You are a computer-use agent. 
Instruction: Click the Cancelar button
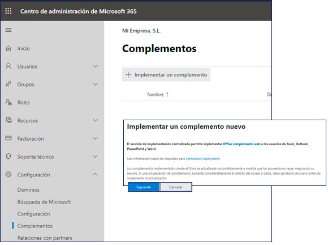click(176, 187)
